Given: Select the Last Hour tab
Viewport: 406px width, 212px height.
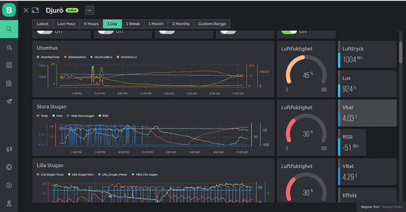Looking at the screenshot, I should pos(66,24).
